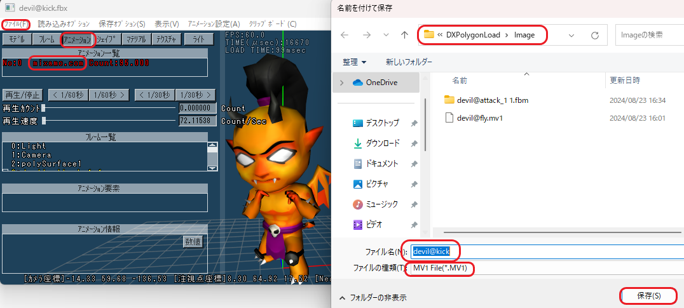Open ドキュメント in the navigation pane
This screenshot has height=308, width=684.
[381, 164]
